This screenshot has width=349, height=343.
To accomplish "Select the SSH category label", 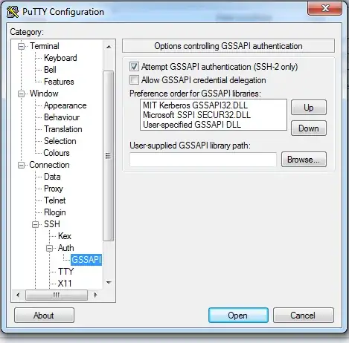I will [x=52, y=224].
